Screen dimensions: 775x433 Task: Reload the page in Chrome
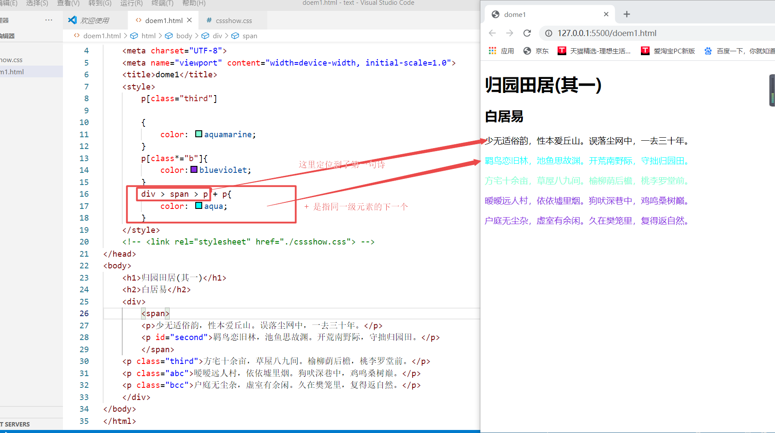(x=527, y=33)
